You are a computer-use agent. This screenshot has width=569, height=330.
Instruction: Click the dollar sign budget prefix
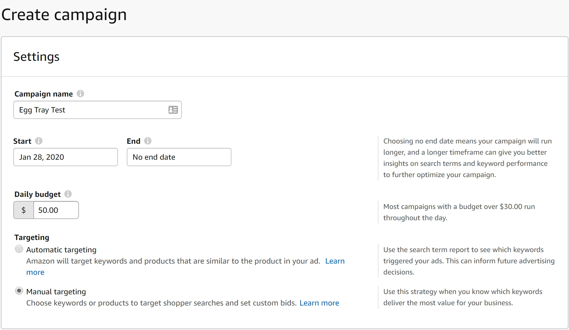click(x=24, y=210)
